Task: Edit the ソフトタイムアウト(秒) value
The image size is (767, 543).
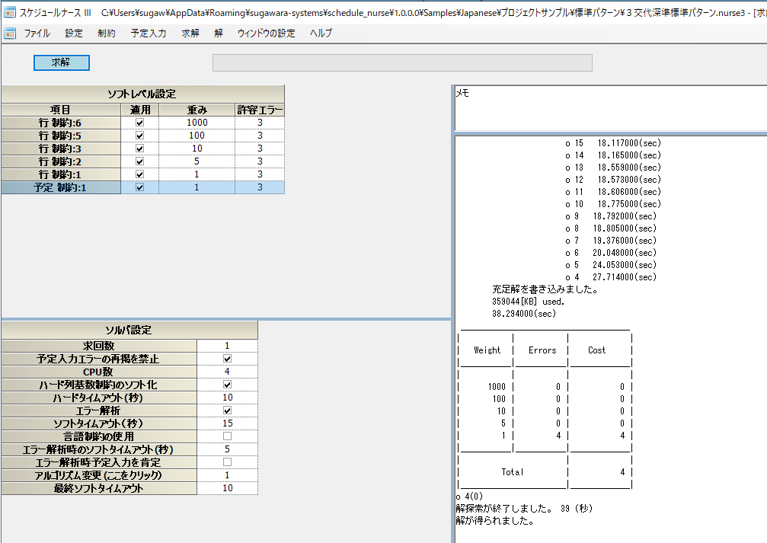Action: [x=228, y=423]
